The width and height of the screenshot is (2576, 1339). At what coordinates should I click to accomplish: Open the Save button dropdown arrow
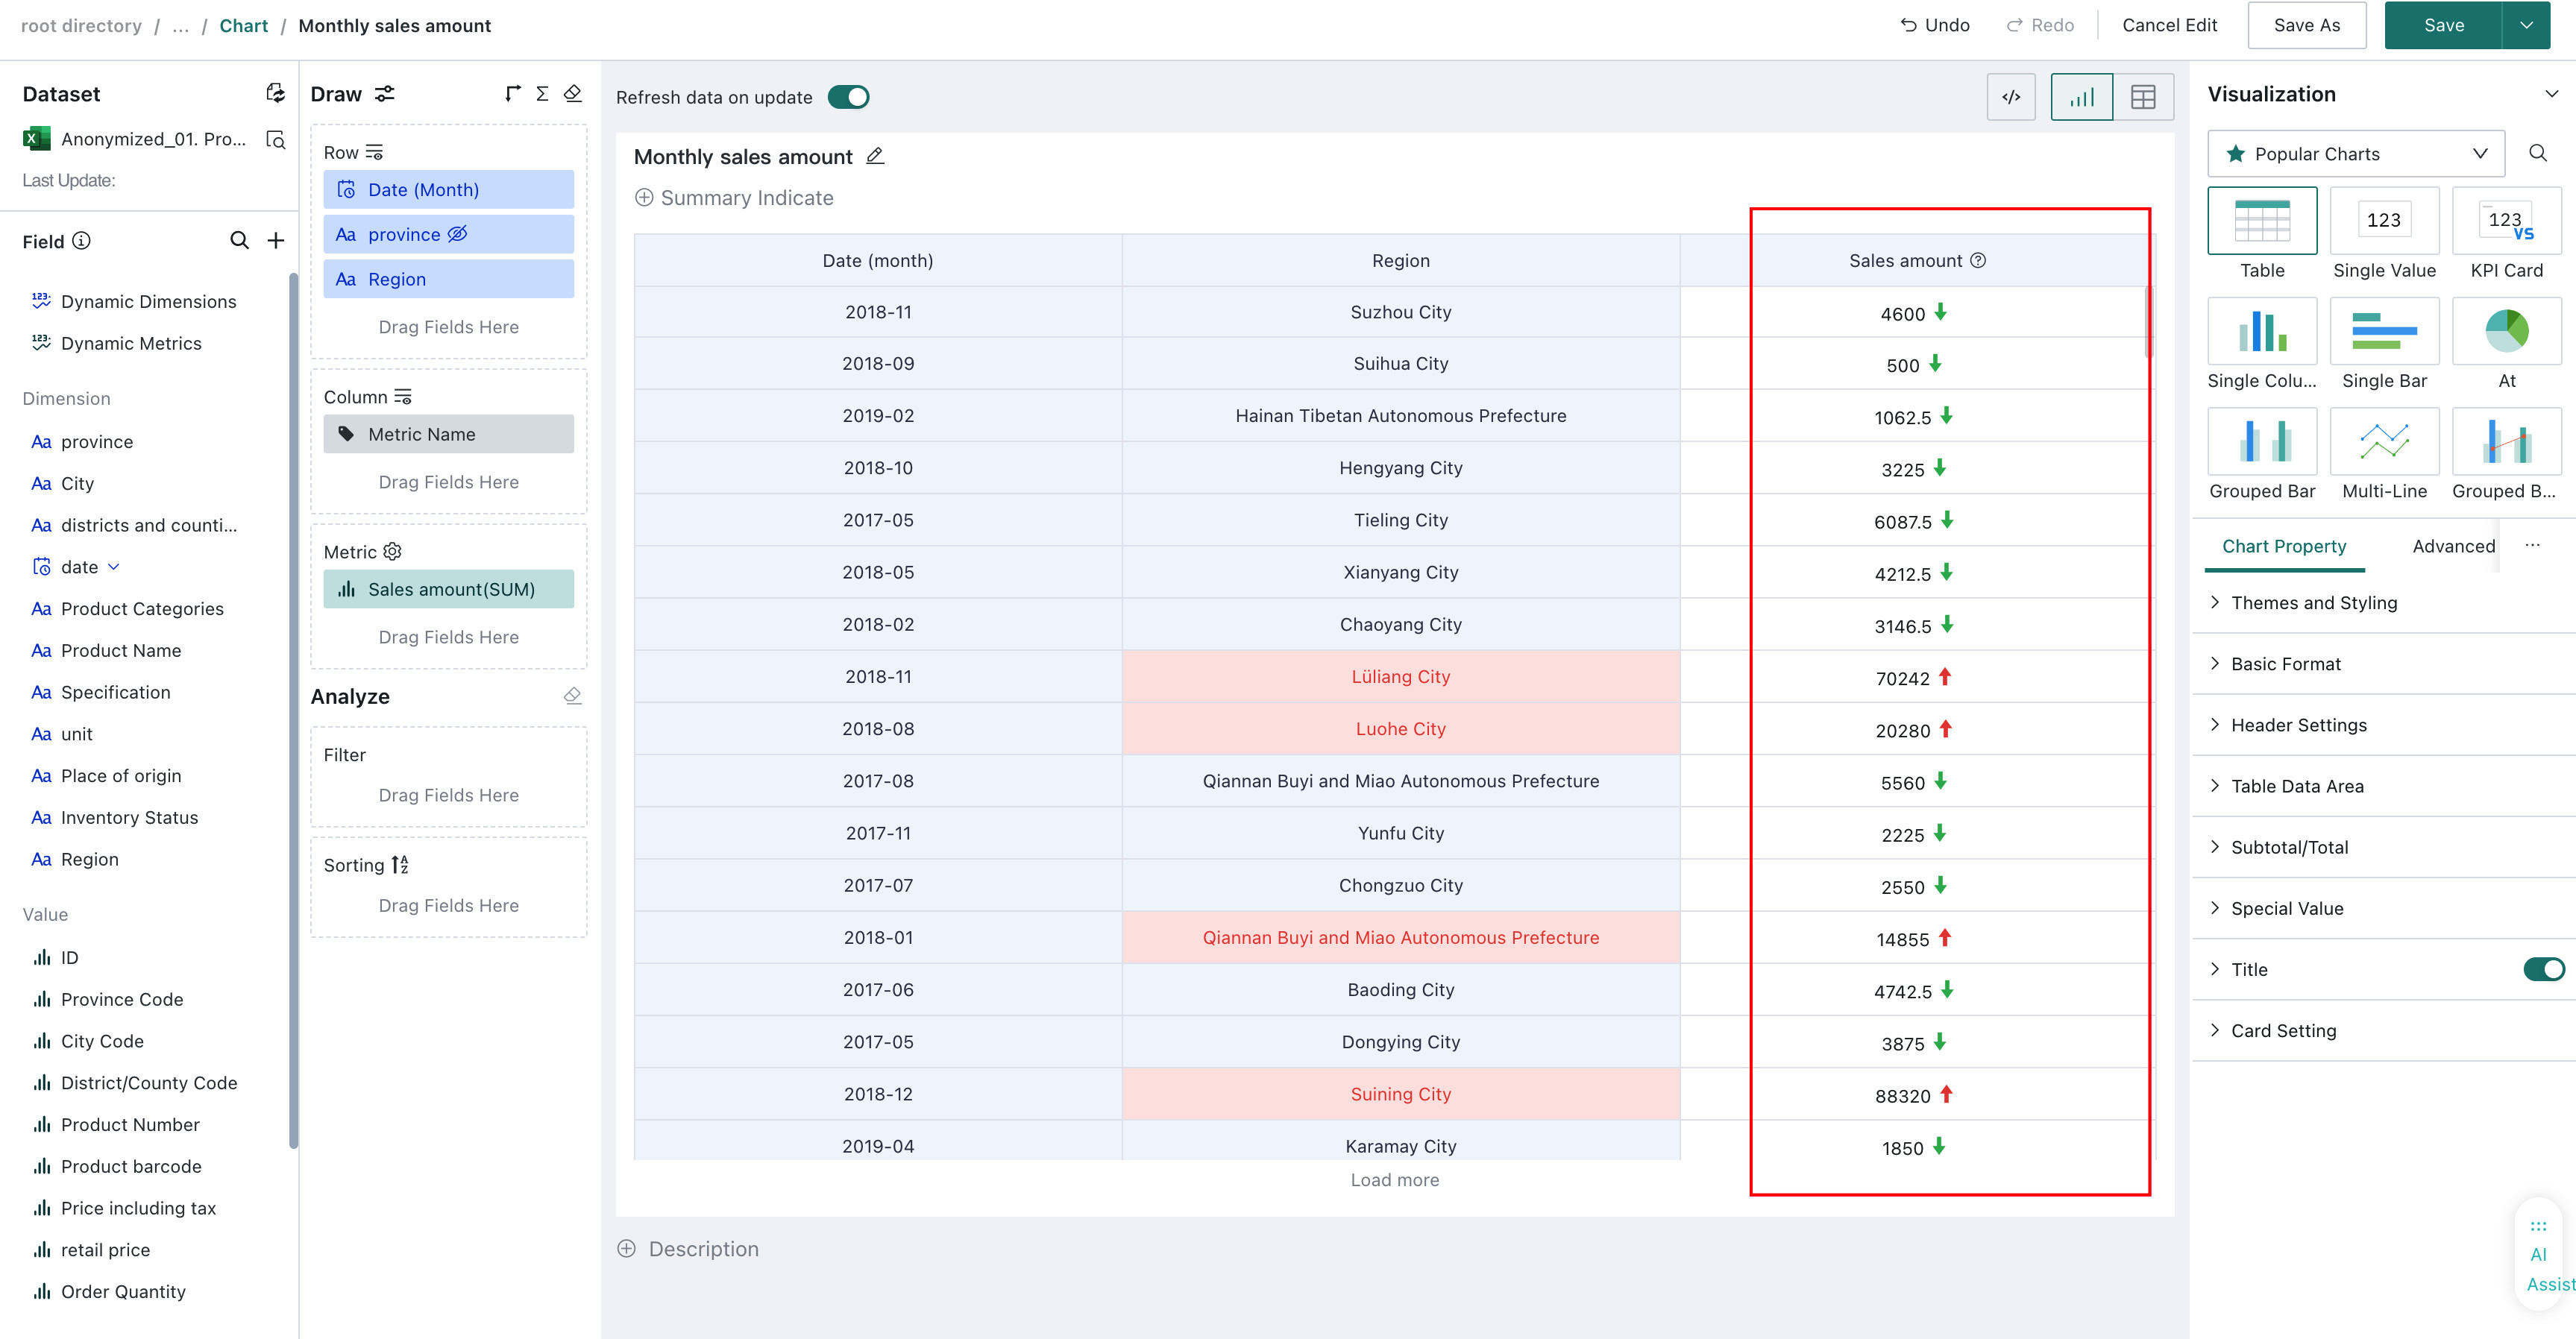[x=2526, y=25]
